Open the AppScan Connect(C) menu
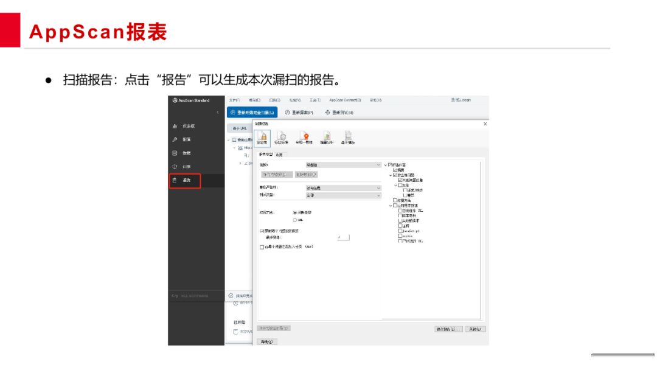 (346, 100)
